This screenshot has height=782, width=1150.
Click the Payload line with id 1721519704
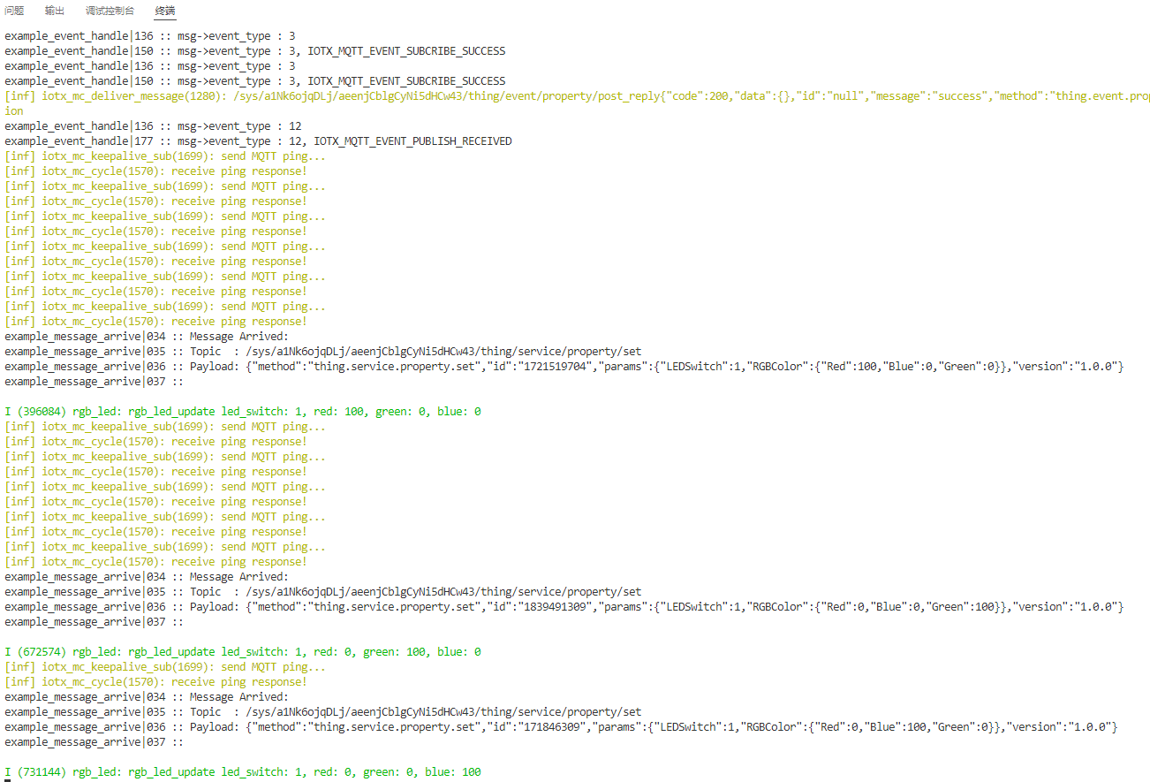coord(564,367)
